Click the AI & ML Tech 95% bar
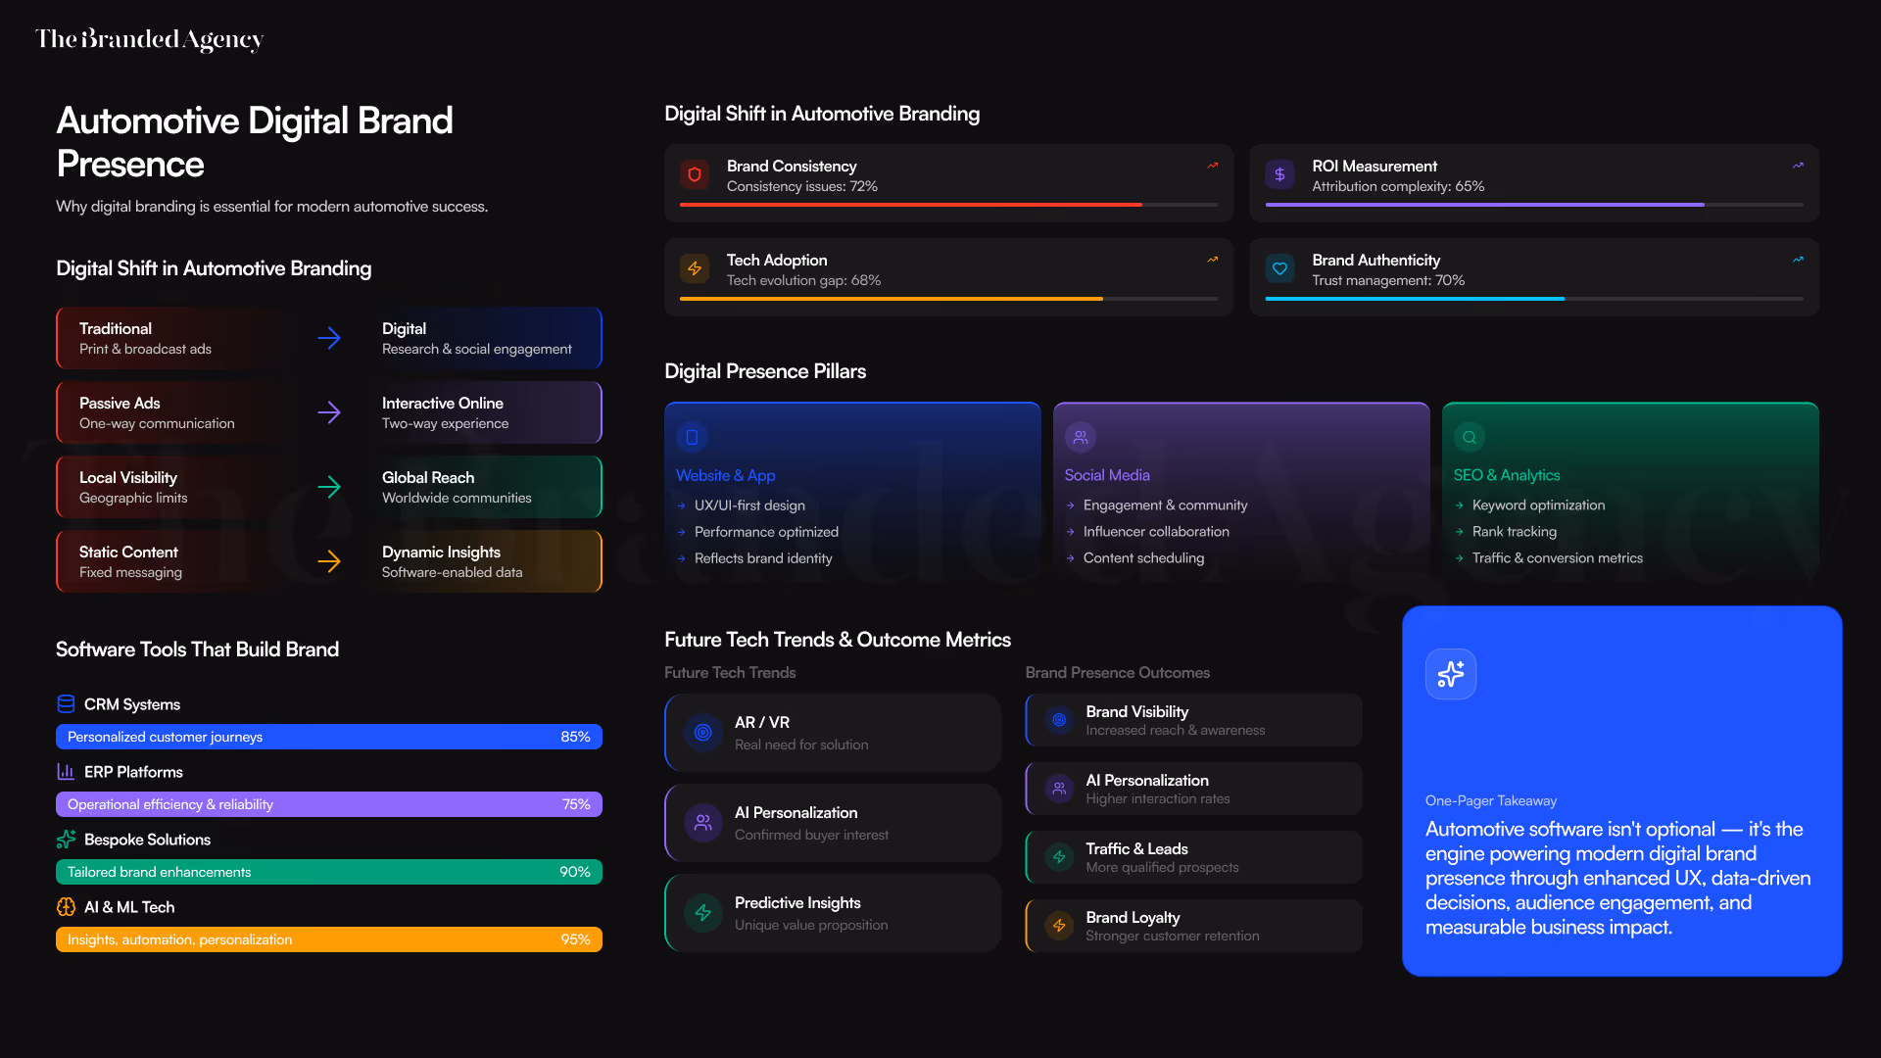Image resolution: width=1881 pixels, height=1058 pixels. [x=329, y=939]
